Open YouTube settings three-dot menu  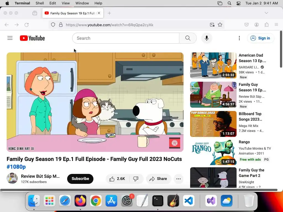(x=239, y=38)
